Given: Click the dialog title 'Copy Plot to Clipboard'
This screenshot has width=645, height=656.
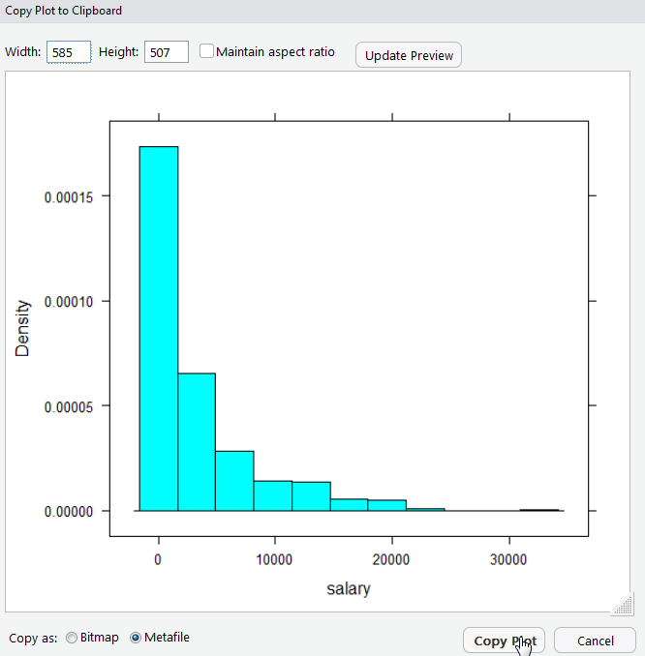Looking at the screenshot, I should (64, 11).
